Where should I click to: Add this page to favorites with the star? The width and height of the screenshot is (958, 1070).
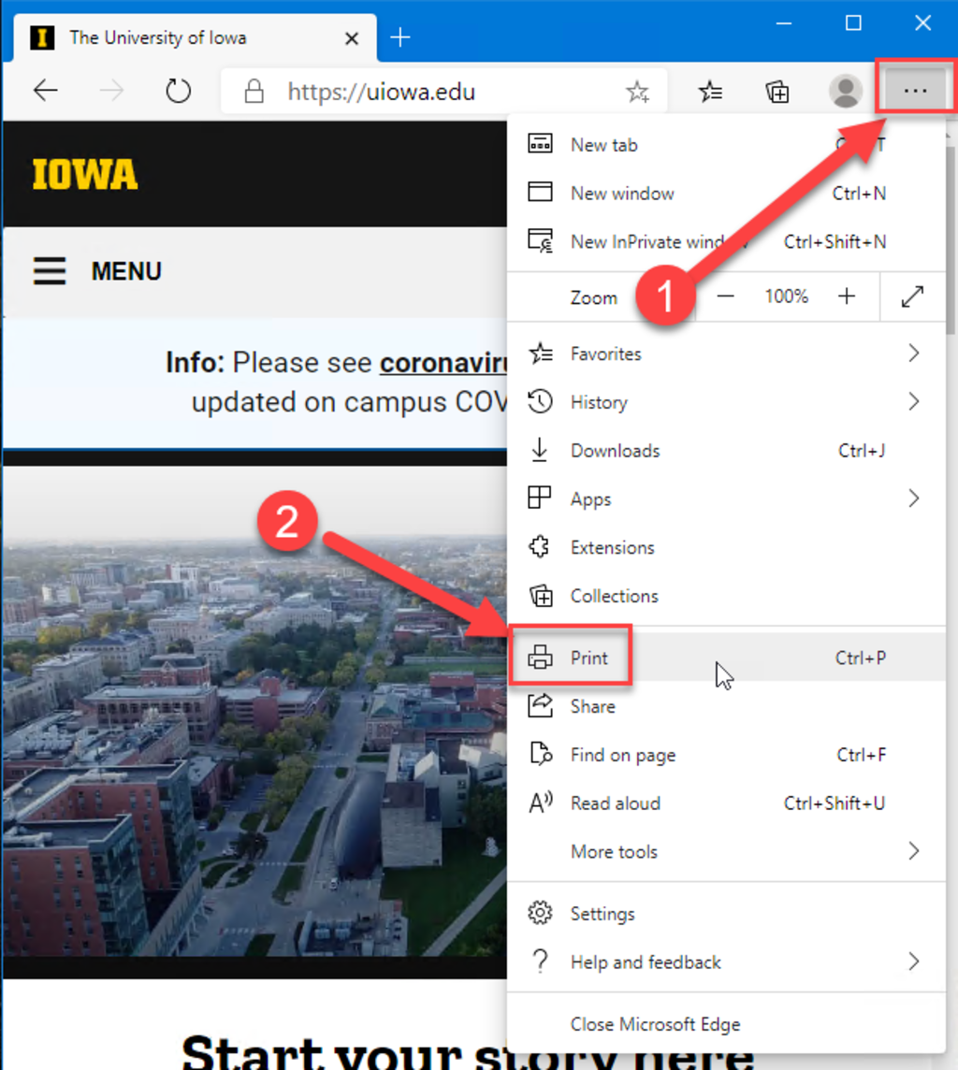click(x=637, y=91)
